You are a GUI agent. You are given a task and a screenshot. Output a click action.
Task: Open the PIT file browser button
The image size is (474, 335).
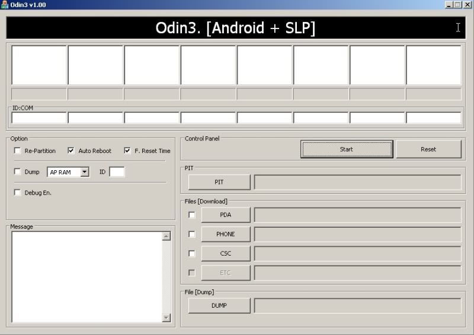219,182
